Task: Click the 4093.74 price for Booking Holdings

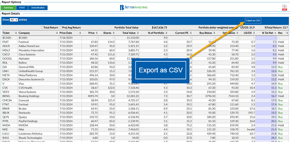Action: click(x=92, y=96)
